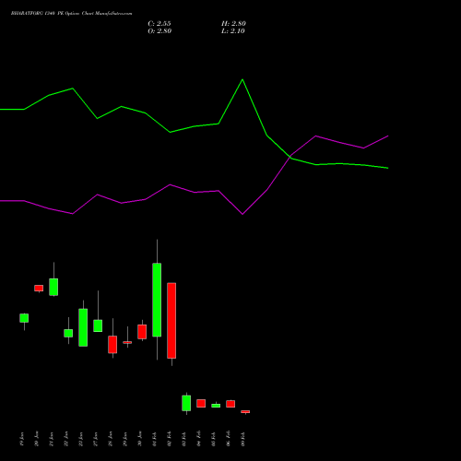
Task: Select the red candle above 30 Jan
Action: [142, 332]
